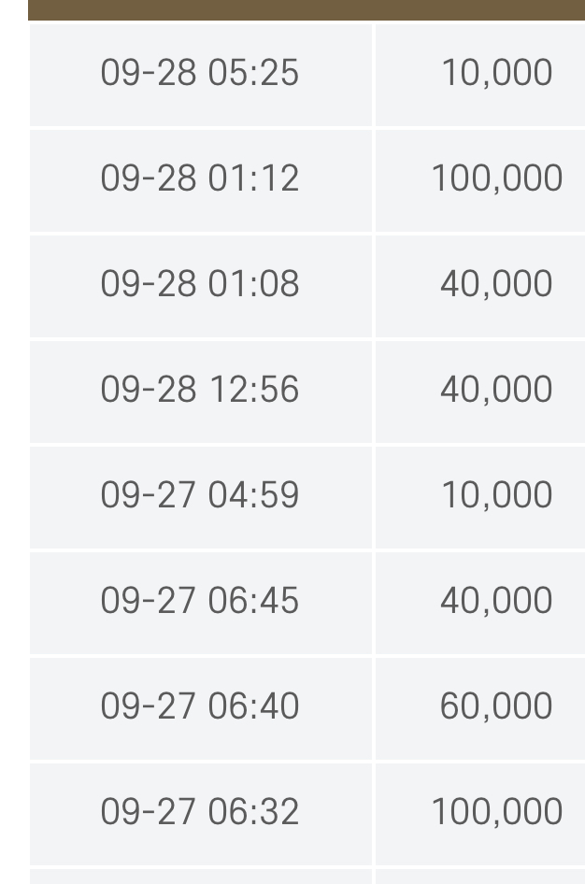Click the 09-27 04:59 timestamp cell

200,496
